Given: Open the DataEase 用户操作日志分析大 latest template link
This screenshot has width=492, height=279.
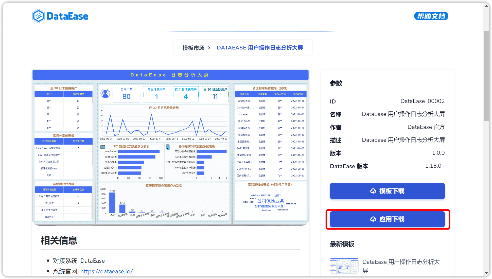Looking at the screenshot, I should click(x=401, y=266).
